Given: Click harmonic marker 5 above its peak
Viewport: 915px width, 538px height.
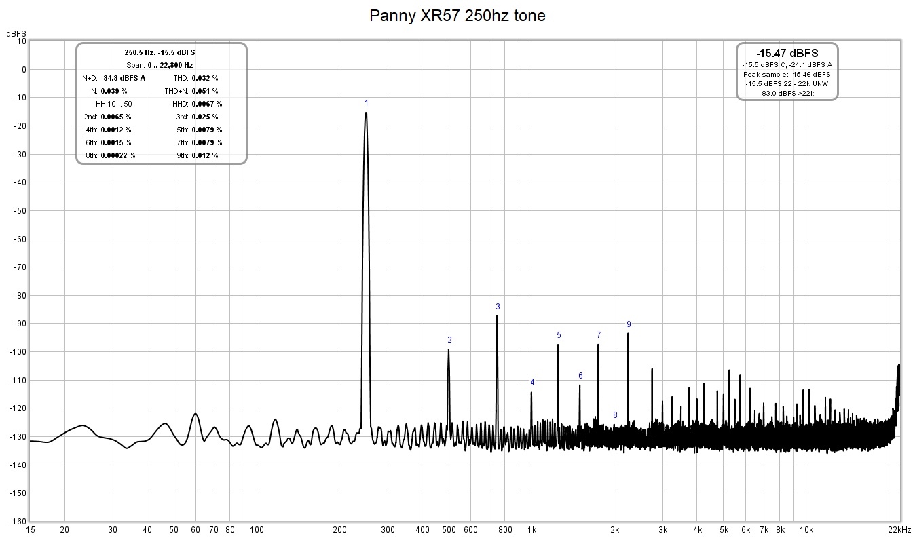Looking at the screenshot, I should (559, 335).
